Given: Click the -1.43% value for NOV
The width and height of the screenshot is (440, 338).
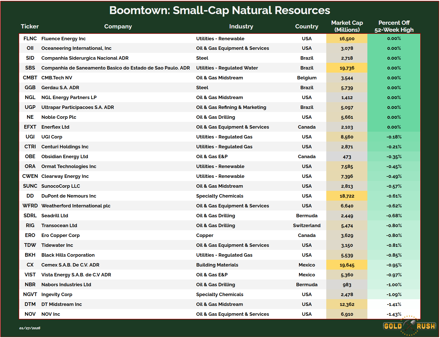Looking at the screenshot, I should point(394,314).
